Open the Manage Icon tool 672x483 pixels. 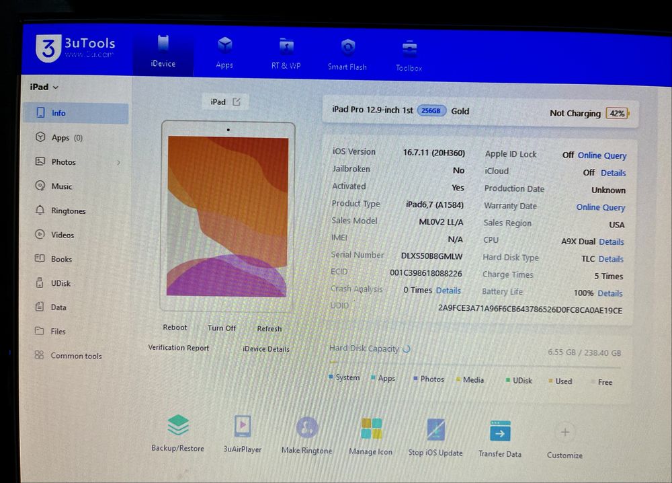click(x=371, y=436)
